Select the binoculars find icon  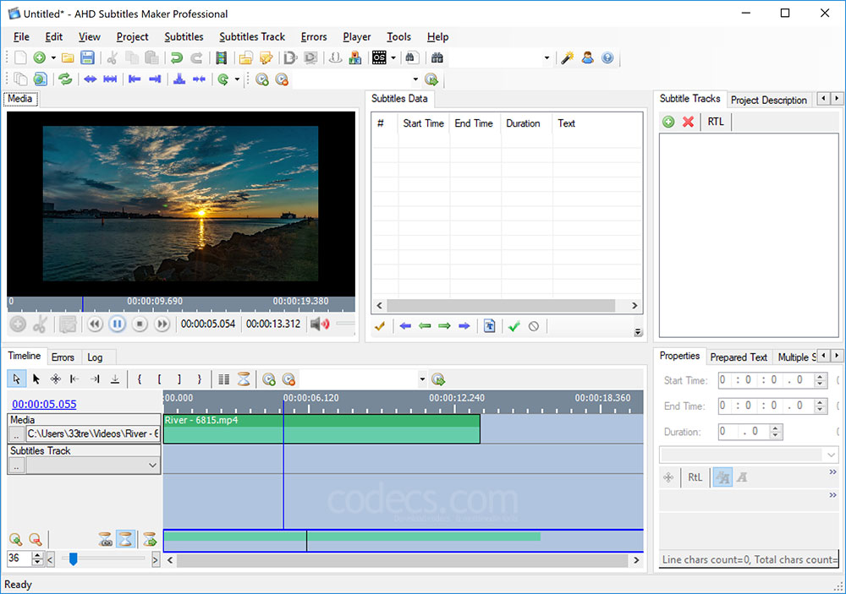tap(438, 57)
